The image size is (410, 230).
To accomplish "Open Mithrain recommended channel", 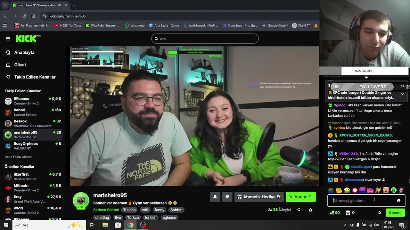I will (x=32, y=188).
